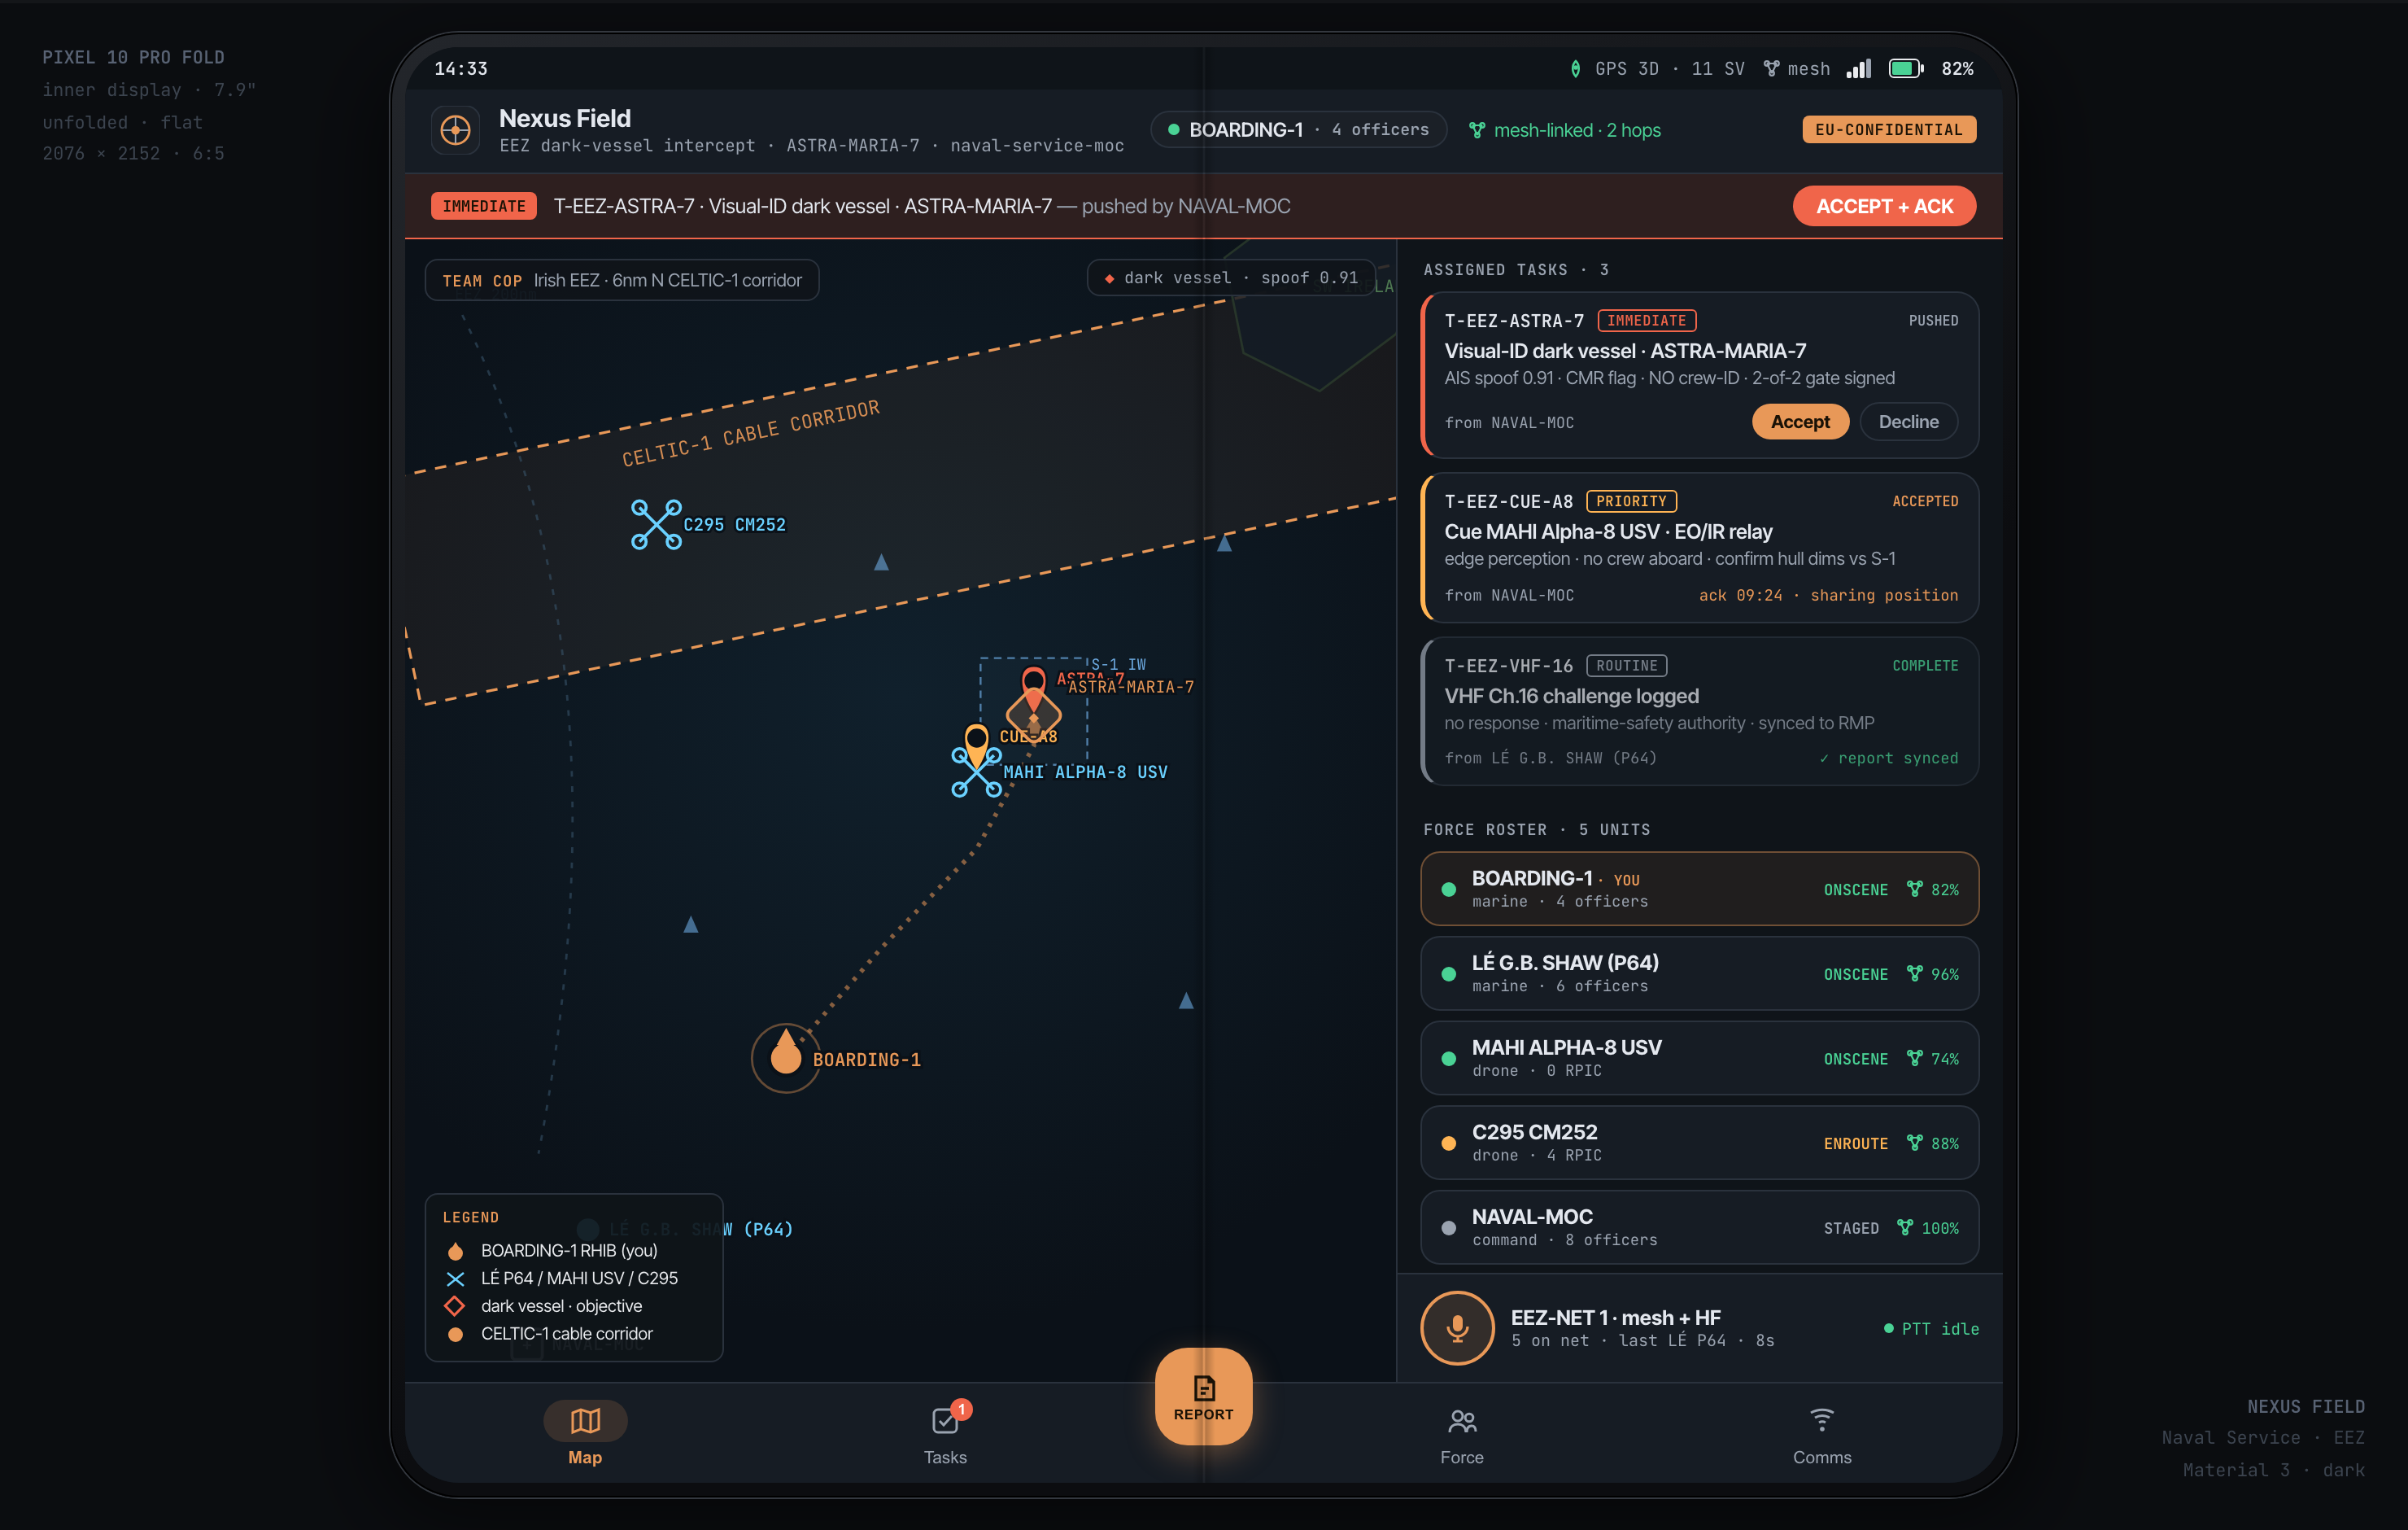
Task: Open the Map tab
Action: click(x=585, y=1433)
